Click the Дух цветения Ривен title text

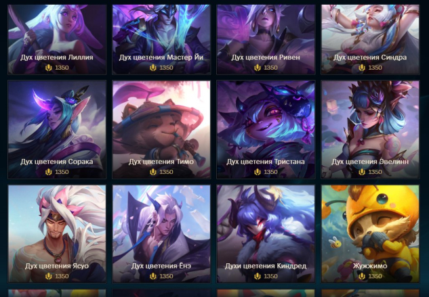click(x=266, y=58)
